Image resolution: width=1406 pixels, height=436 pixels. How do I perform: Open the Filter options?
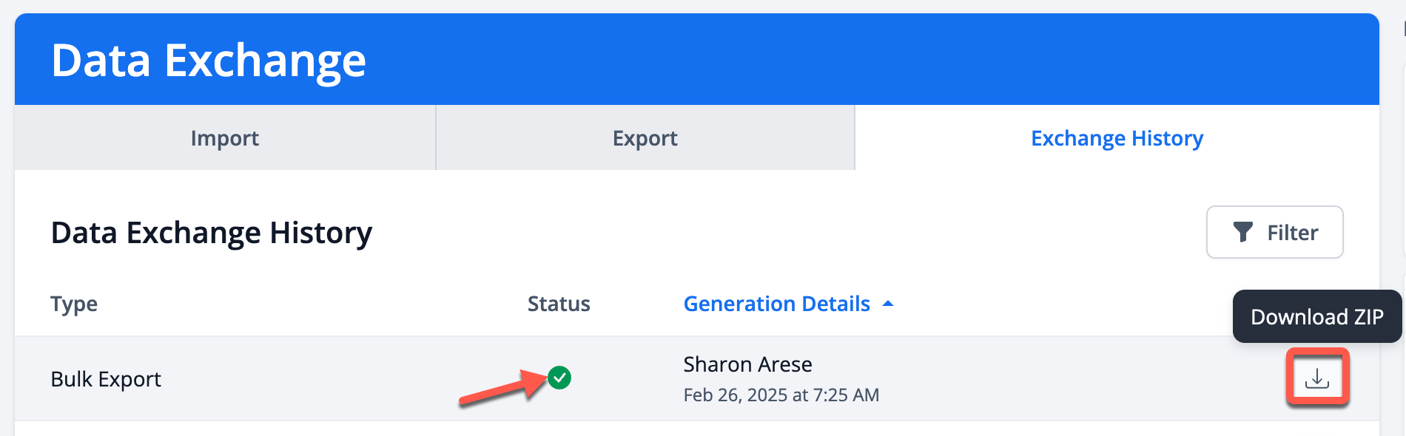click(x=1275, y=232)
